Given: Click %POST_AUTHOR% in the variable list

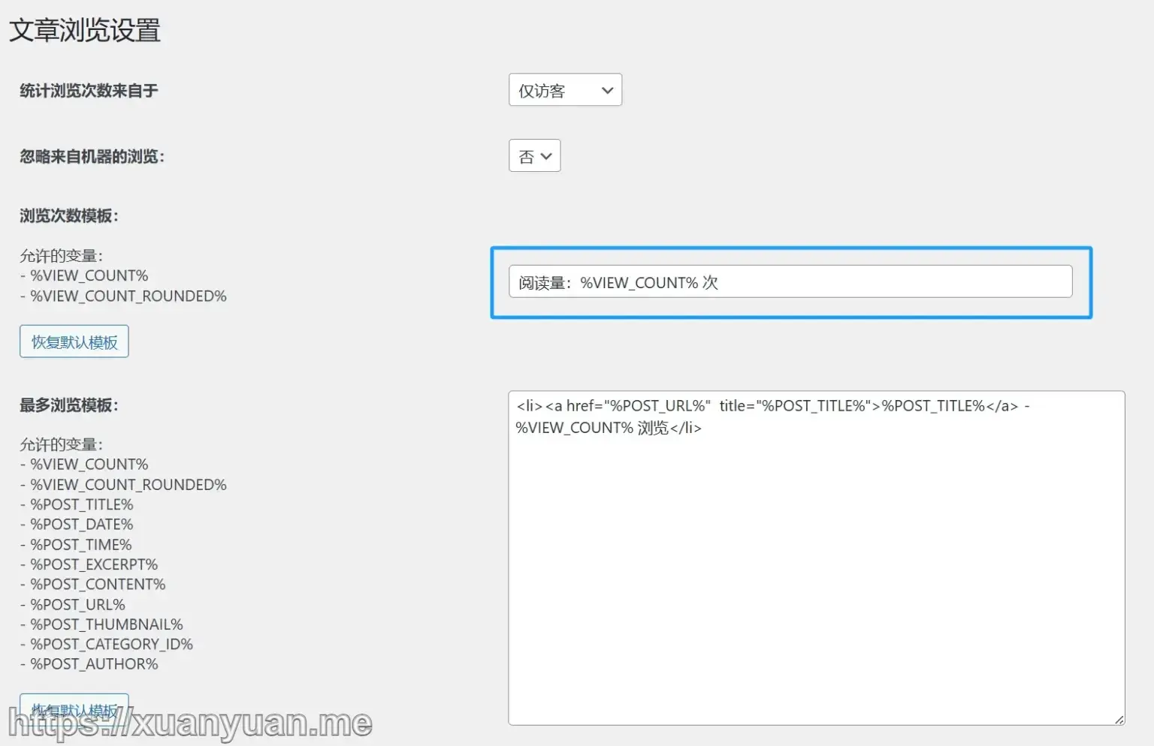Looking at the screenshot, I should (x=94, y=664).
